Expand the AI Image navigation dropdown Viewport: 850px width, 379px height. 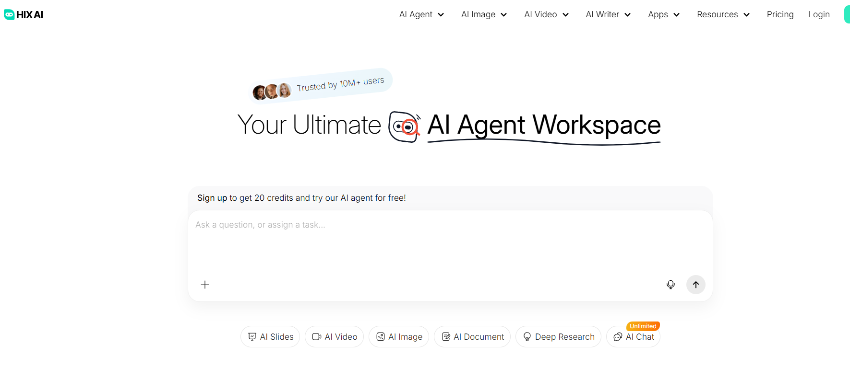click(484, 14)
